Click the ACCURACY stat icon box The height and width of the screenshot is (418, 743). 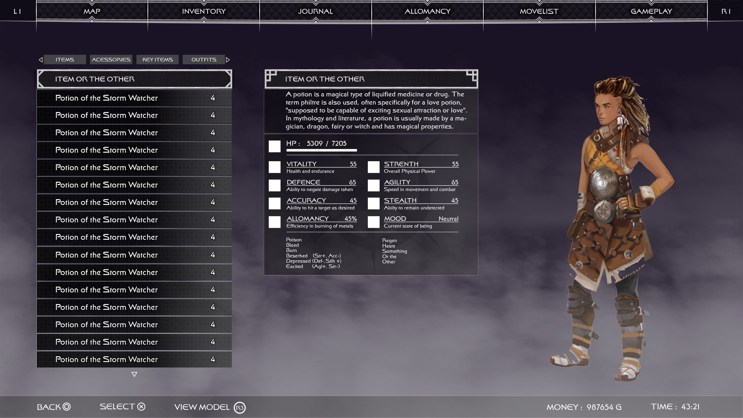click(x=274, y=203)
